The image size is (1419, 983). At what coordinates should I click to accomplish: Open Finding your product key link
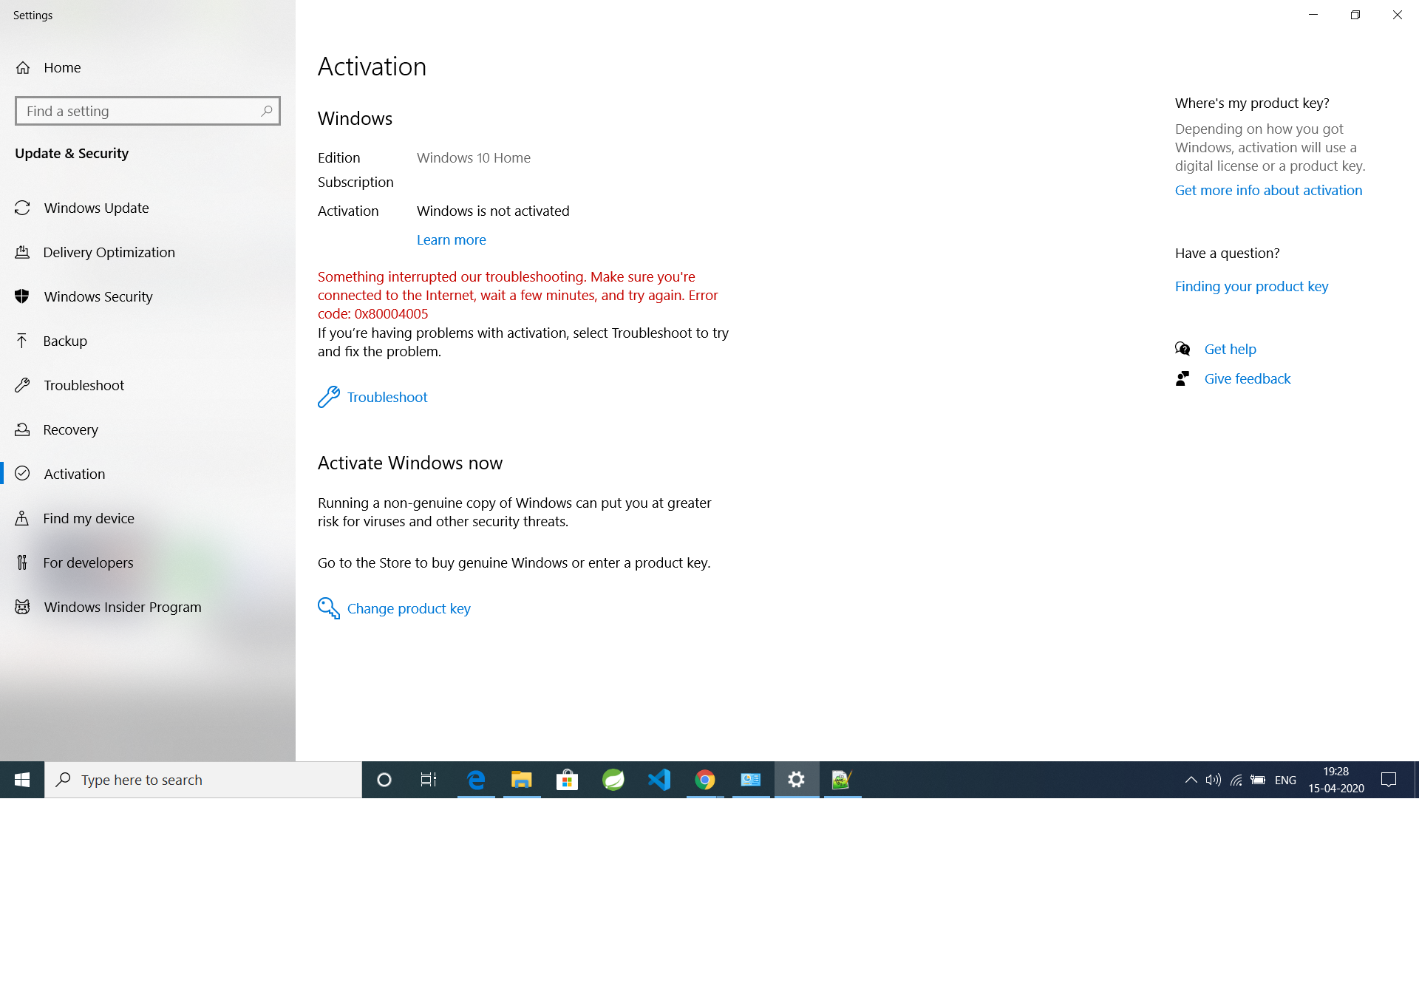(x=1251, y=286)
